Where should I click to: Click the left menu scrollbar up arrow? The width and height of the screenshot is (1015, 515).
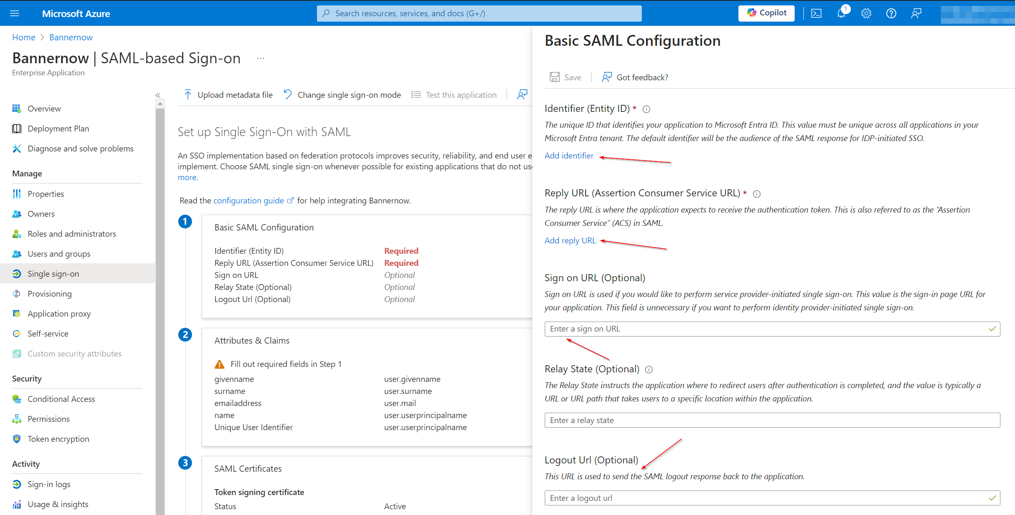pos(160,104)
